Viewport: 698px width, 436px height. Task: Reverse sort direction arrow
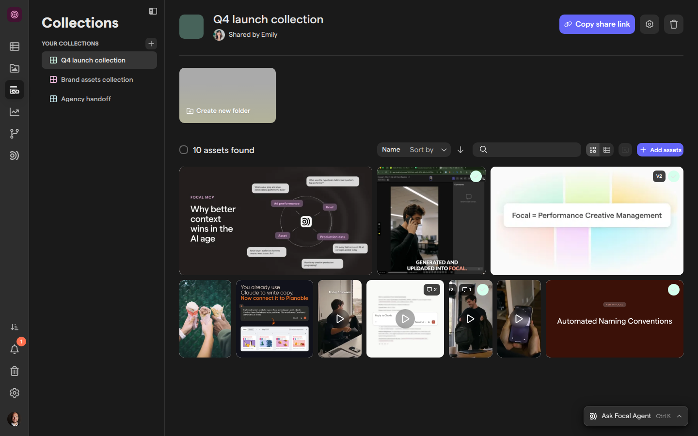point(460,150)
